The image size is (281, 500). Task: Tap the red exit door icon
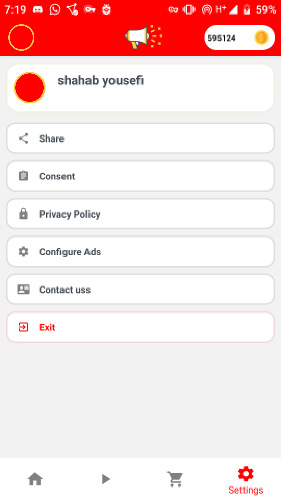pos(23,327)
